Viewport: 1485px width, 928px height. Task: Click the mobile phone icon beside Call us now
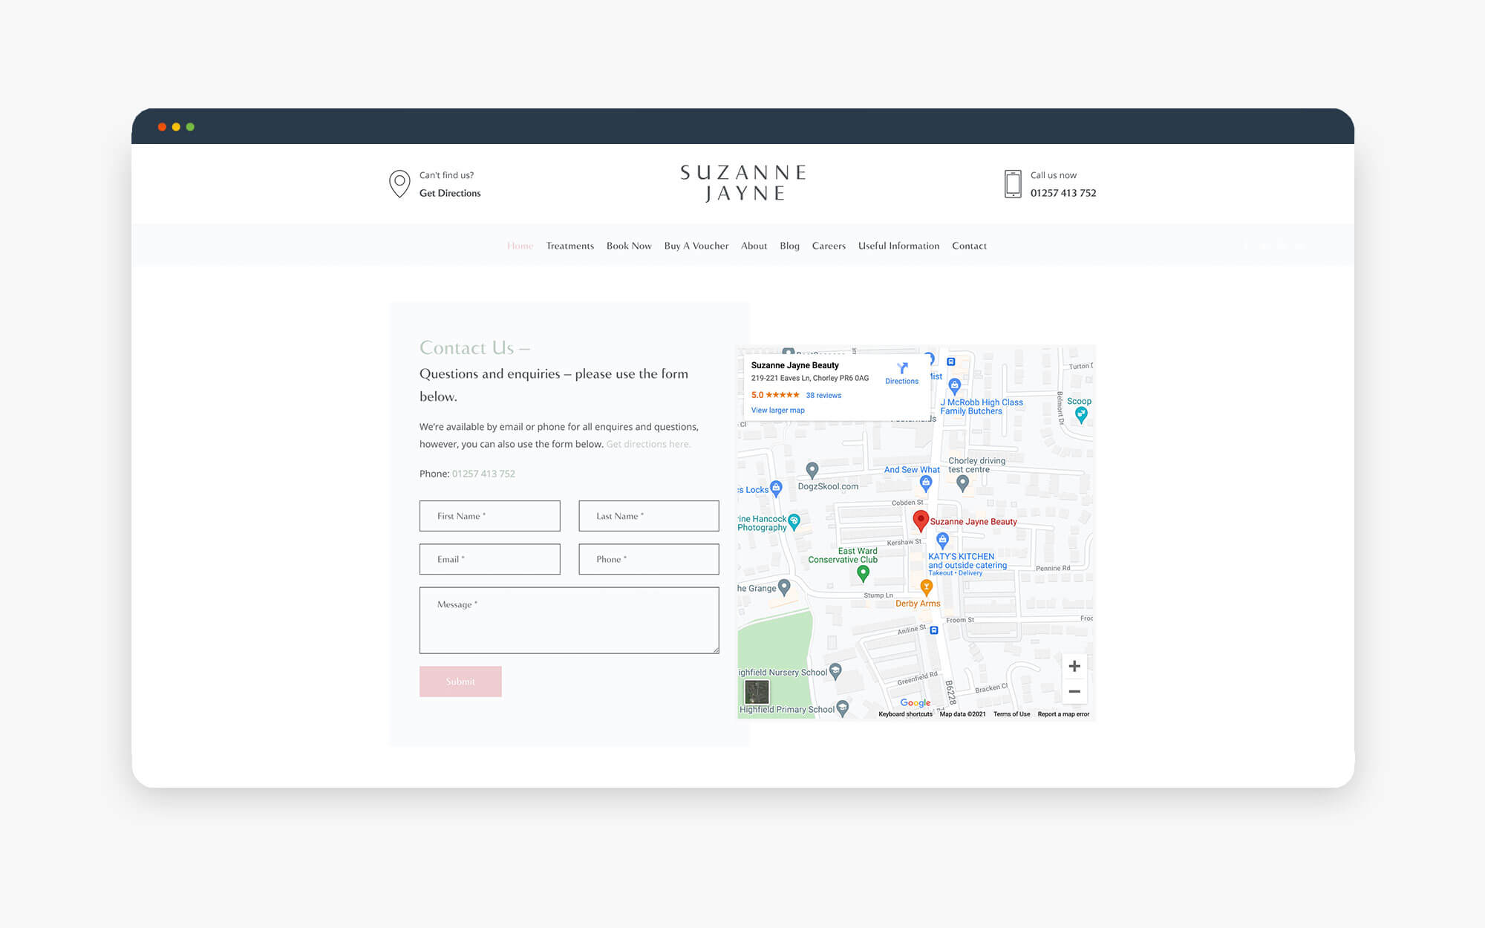(x=1013, y=183)
